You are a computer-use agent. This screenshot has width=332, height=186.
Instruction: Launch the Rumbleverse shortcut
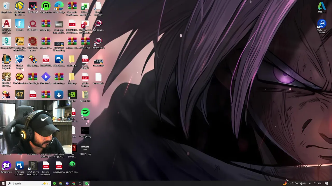[6, 167]
